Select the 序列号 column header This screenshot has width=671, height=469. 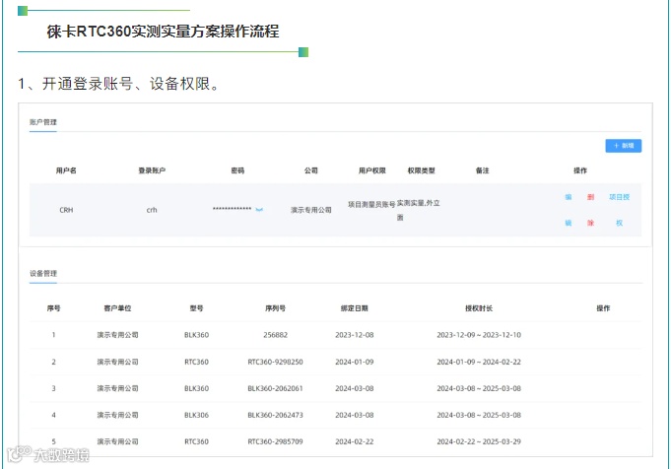(x=275, y=308)
